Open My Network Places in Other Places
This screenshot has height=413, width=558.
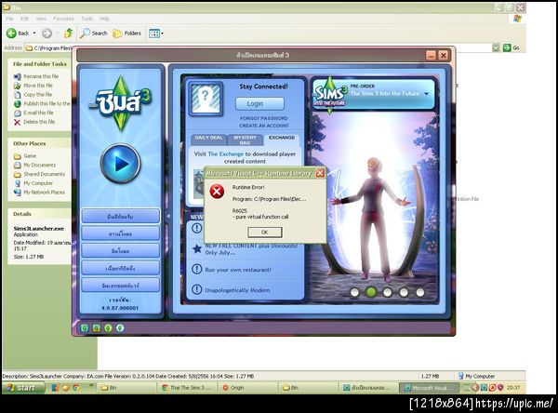point(44,193)
